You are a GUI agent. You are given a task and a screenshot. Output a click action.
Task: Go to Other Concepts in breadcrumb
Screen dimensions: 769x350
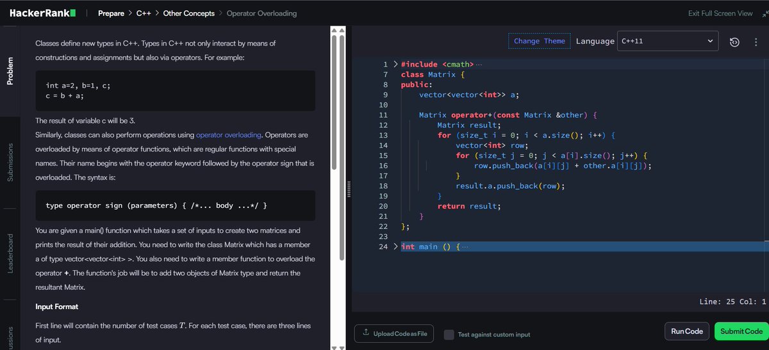[x=188, y=13]
